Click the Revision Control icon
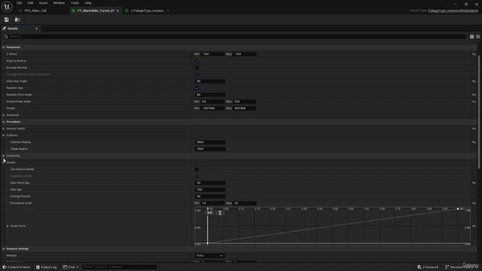This screenshot has width=482, height=271. 447,267
